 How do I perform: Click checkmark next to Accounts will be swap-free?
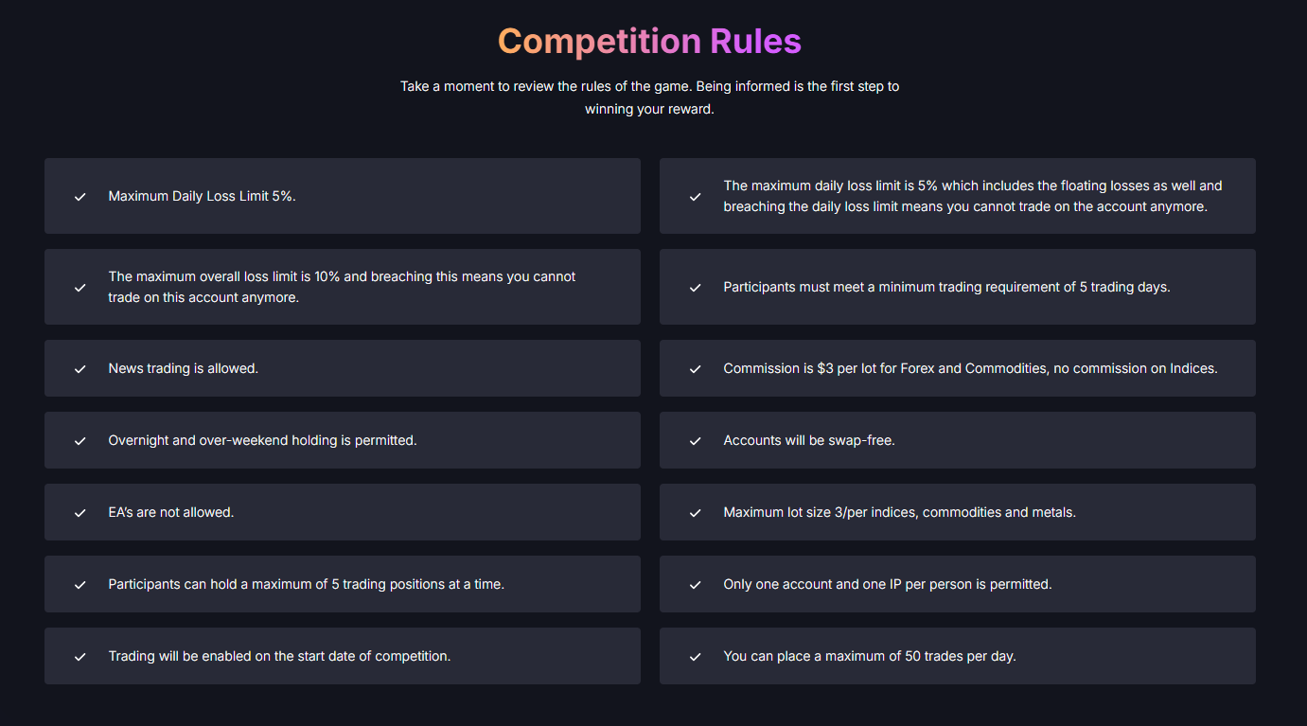696,441
